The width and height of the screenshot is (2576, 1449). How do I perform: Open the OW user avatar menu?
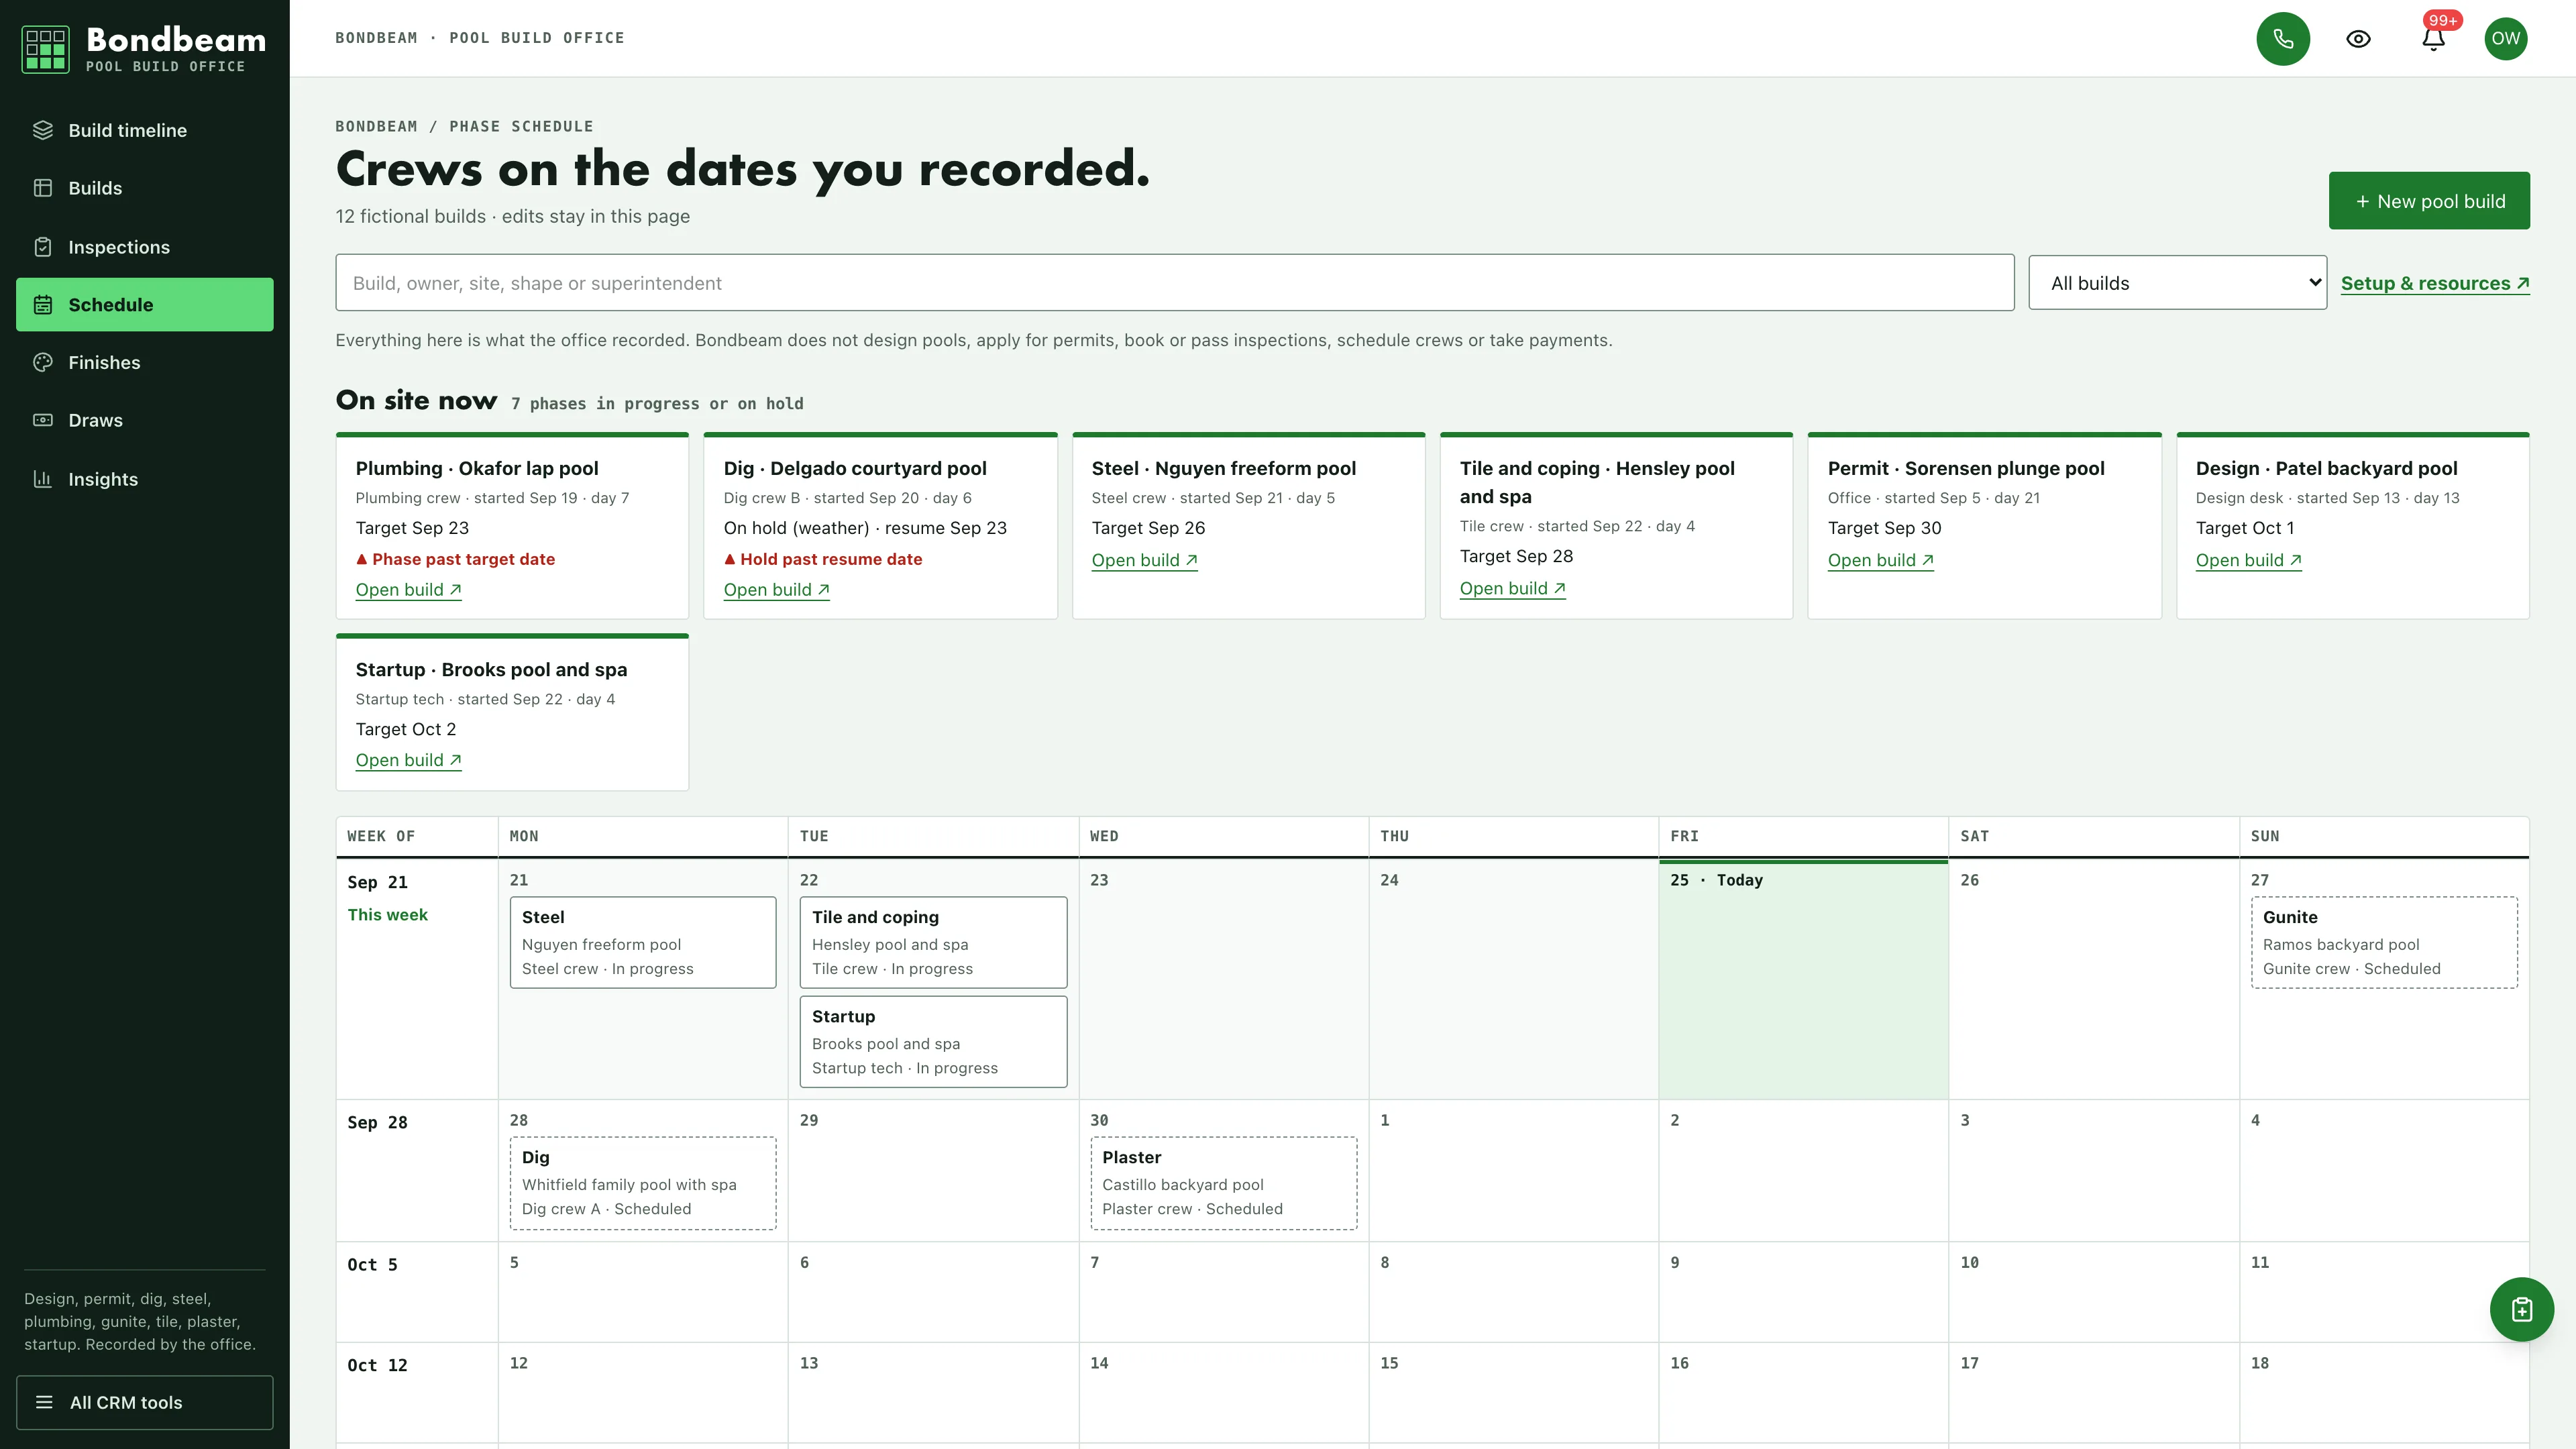tap(2505, 39)
